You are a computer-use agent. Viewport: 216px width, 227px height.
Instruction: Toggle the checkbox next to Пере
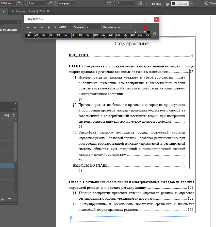tap(207, 3)
